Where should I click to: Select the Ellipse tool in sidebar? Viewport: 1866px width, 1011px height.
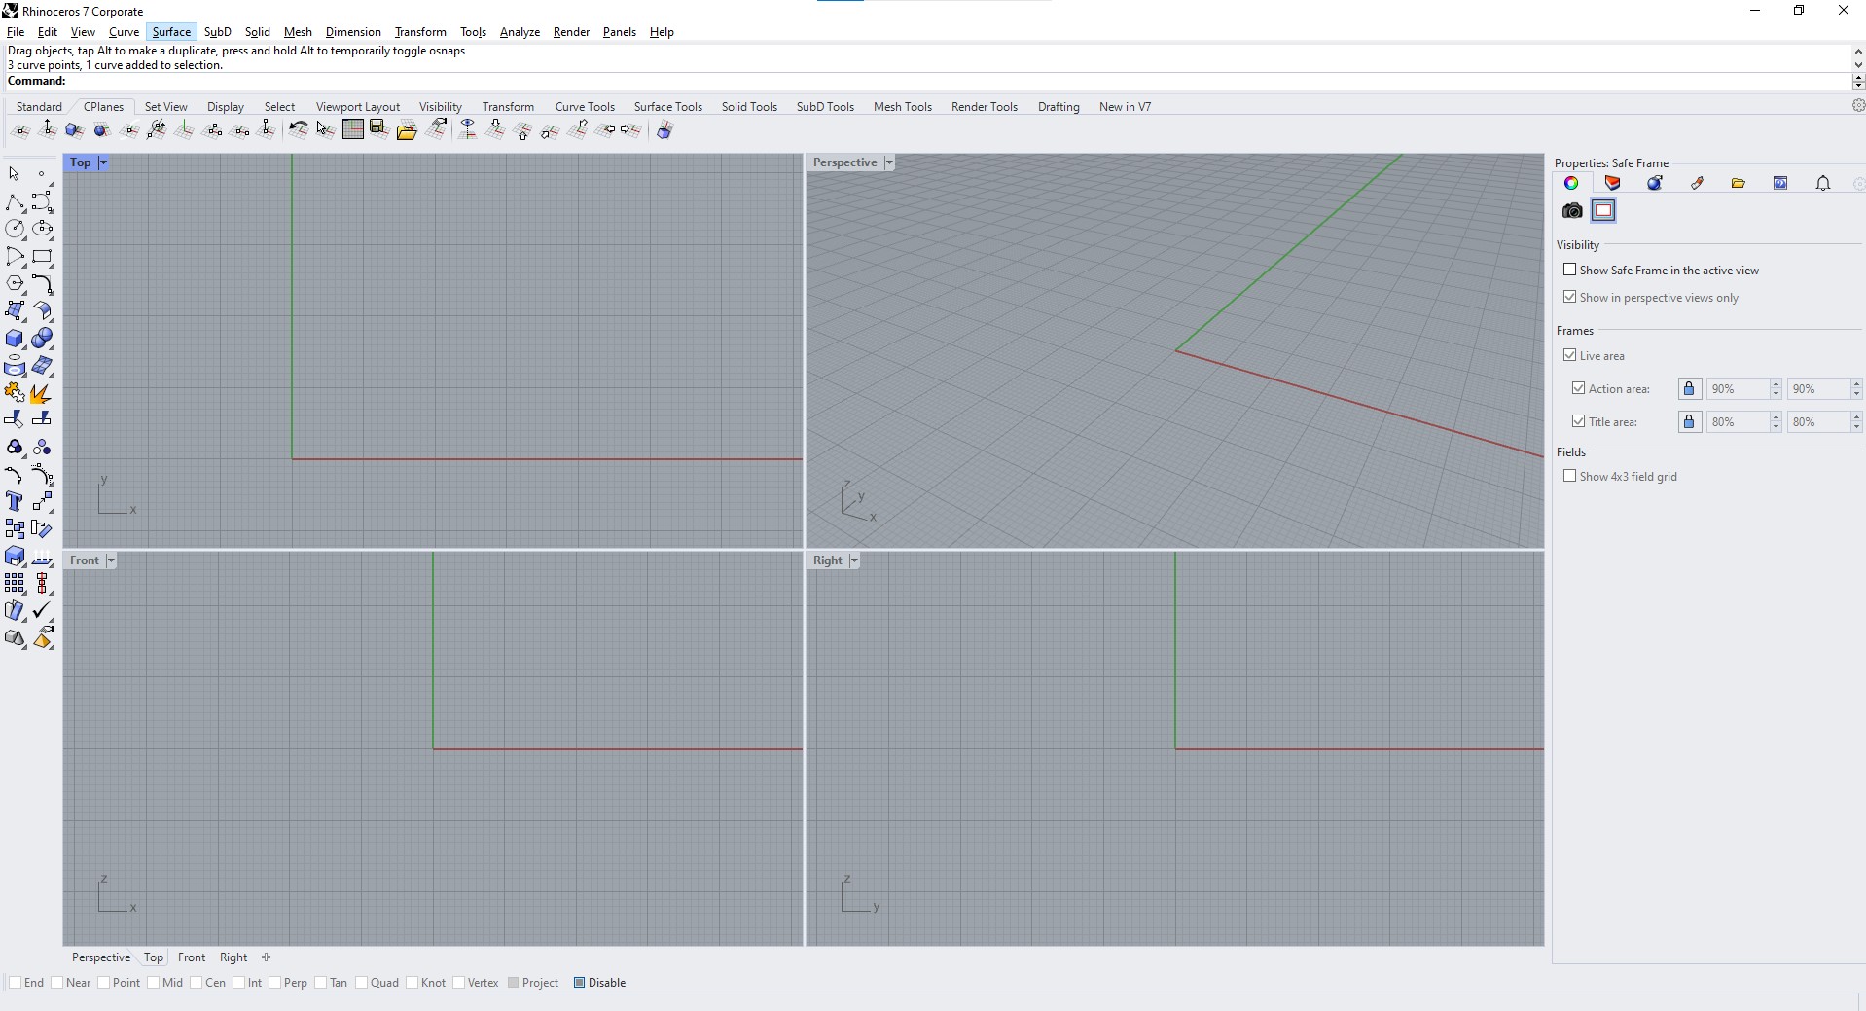click(x=43, y=230)
